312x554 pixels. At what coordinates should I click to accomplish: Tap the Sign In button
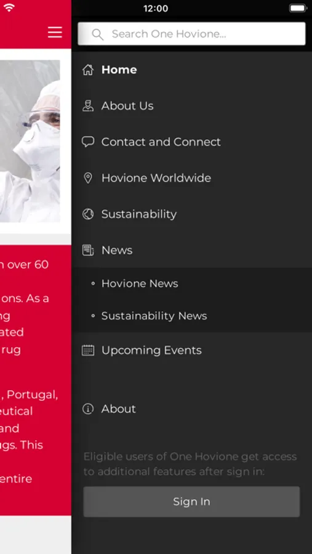[191, 502]
